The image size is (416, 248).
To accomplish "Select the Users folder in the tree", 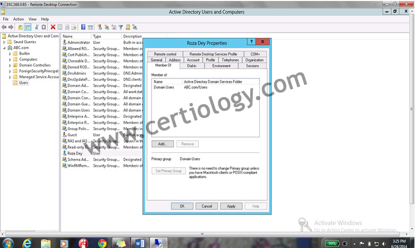I will click(23, 83).
